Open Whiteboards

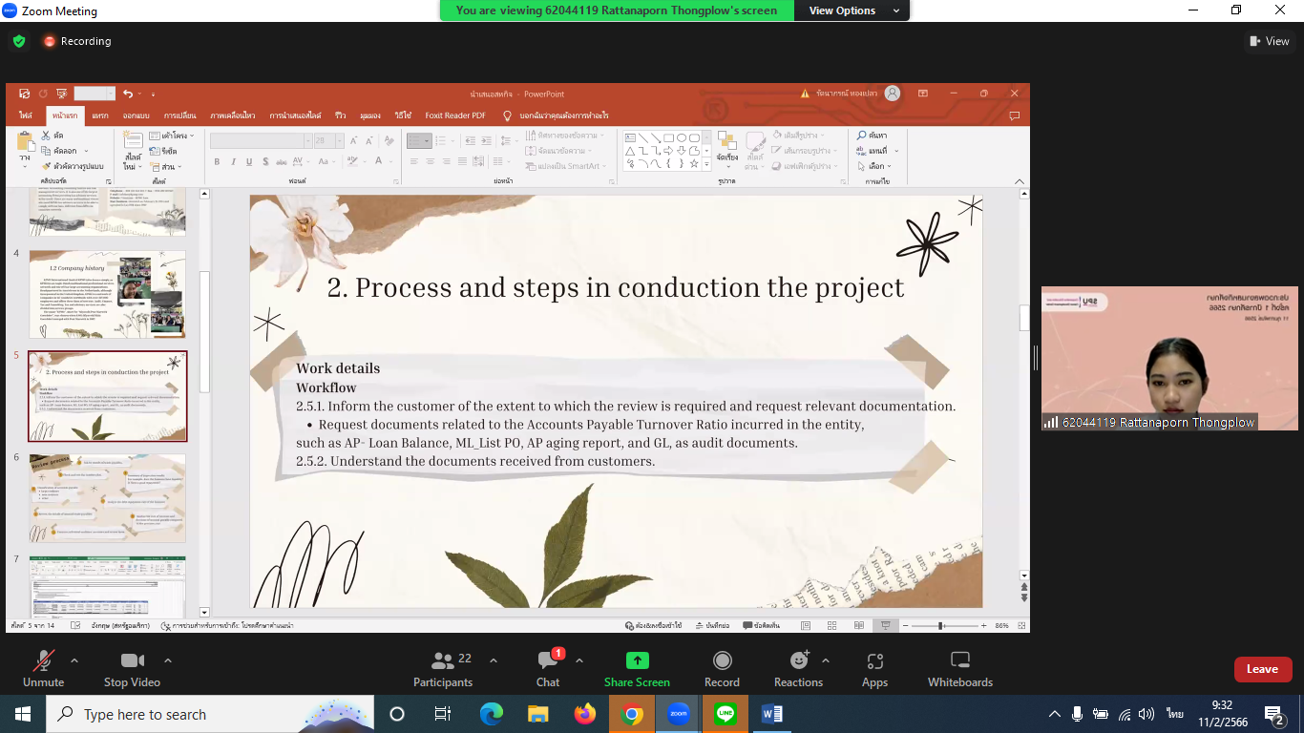tap(960, 668)
